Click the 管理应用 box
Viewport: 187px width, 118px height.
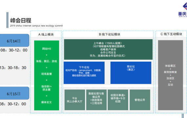pos(140,100)
